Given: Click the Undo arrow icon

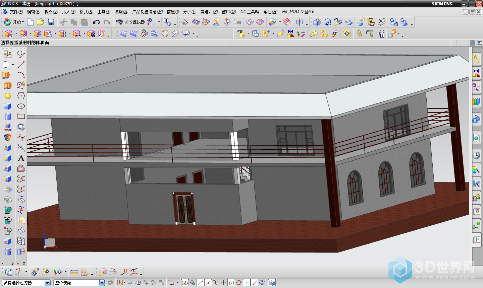Looking at the screenshot, I should click(96, 22).
